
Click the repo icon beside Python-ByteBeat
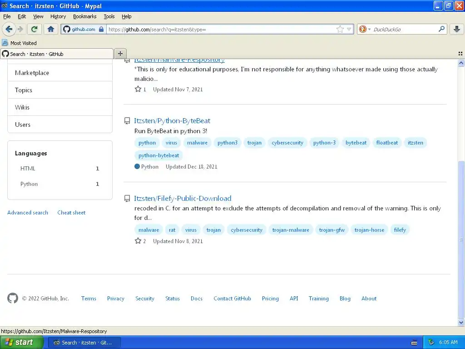coord(127,121)
